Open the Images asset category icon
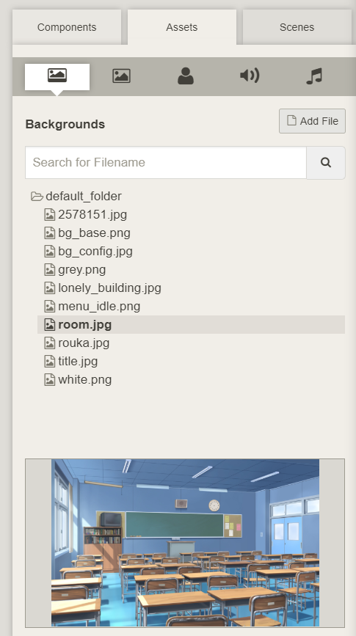 pos(121,76)
